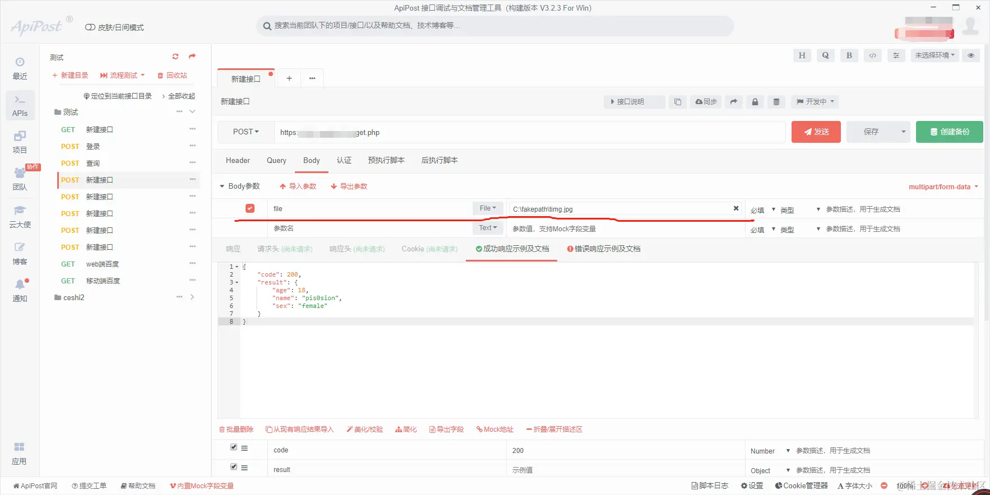Select the POST 登录 item in the tree
990x495 pixels.
(x=128, y=146)
